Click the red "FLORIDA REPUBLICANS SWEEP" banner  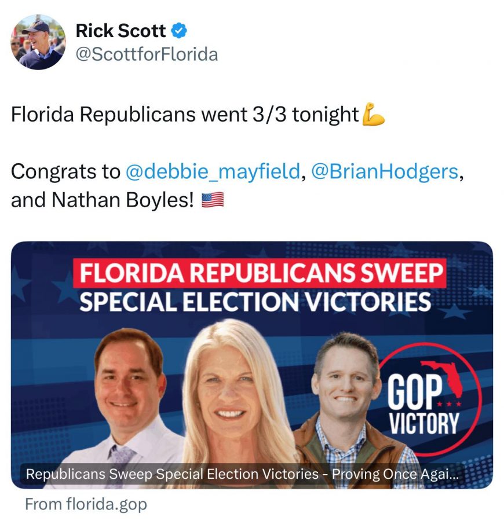tap(262, 273)
